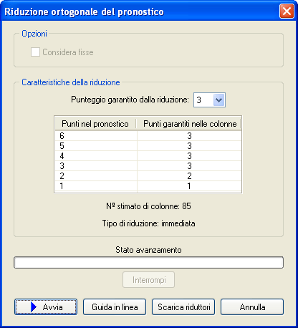Select table row with 5 points
The height and width of the screenshot is (328, 298).
click(x=148, y=146)
